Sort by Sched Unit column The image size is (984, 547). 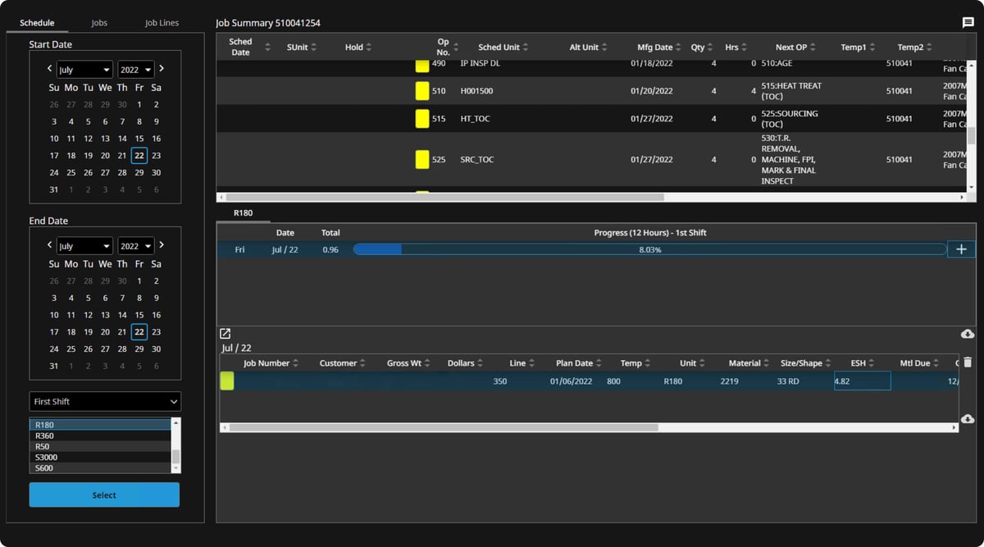[x=526, y=48]
